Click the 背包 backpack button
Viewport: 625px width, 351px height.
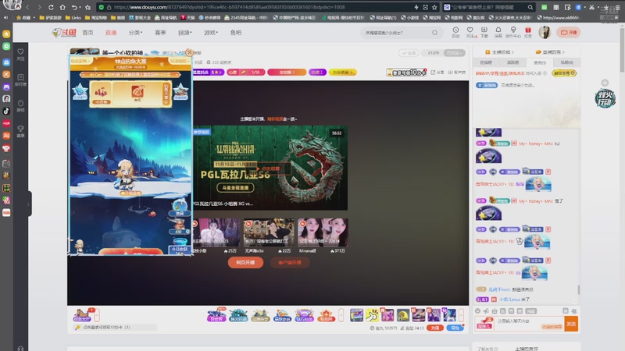click(x=455, y=328)
